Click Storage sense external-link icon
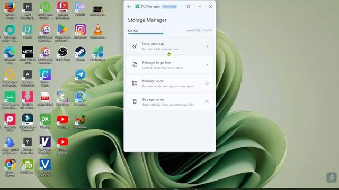This screenshot has height=190, width=339. (207, 102)
